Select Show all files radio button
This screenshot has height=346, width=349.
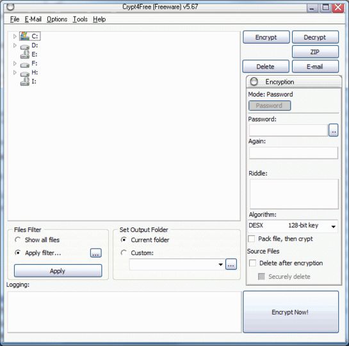point(17,240)
